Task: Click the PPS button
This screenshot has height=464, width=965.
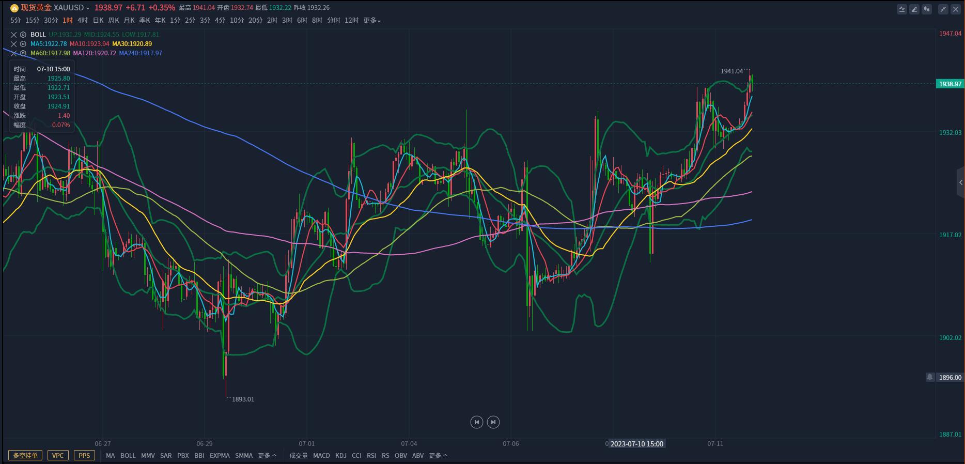Action: [x=84, y=455]
